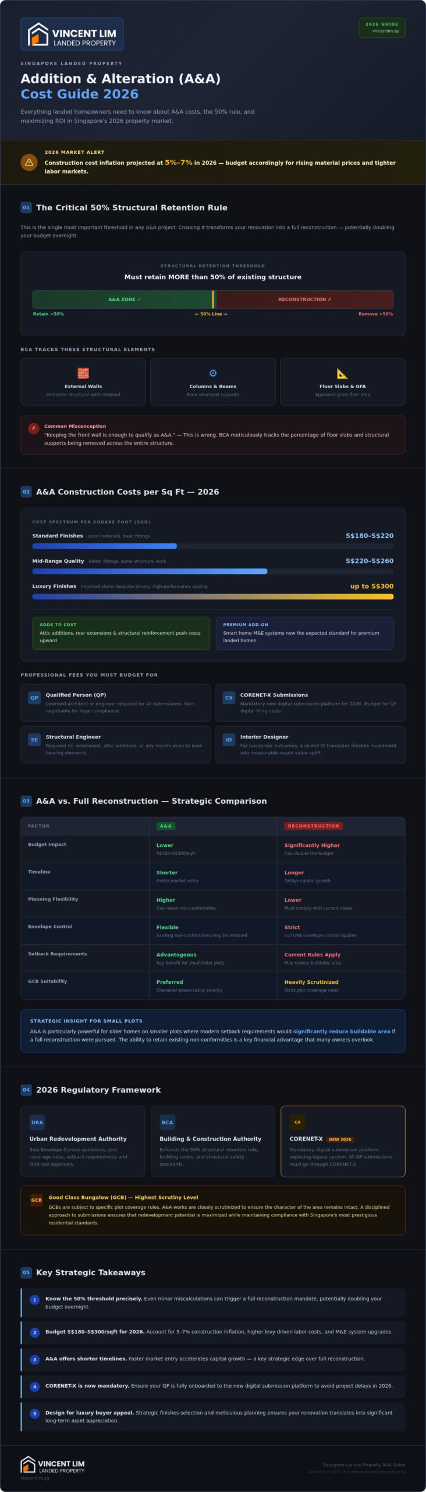Click the RECONSTRUCTION red bar segment
This screenshot has width=426, height=1492.
(304, 300)
